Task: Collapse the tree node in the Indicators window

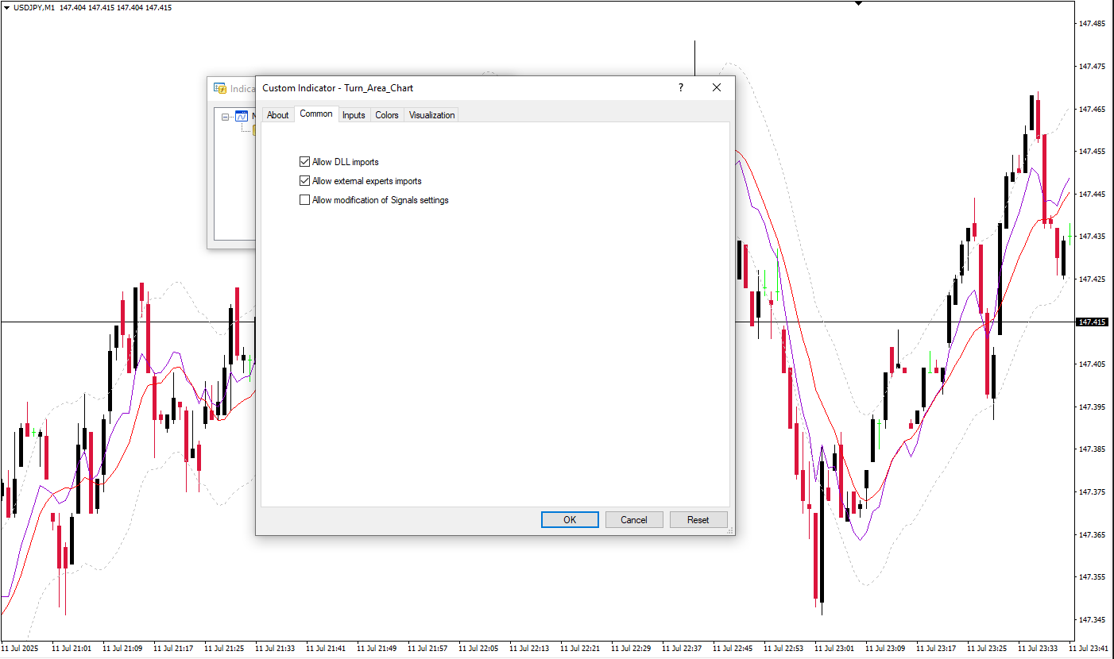Action: click(x=226, y=117)
